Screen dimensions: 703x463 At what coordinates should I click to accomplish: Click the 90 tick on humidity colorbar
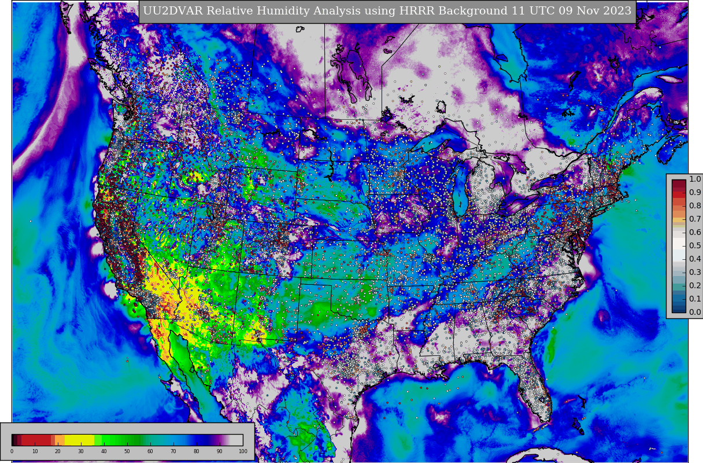click(220, 451)
